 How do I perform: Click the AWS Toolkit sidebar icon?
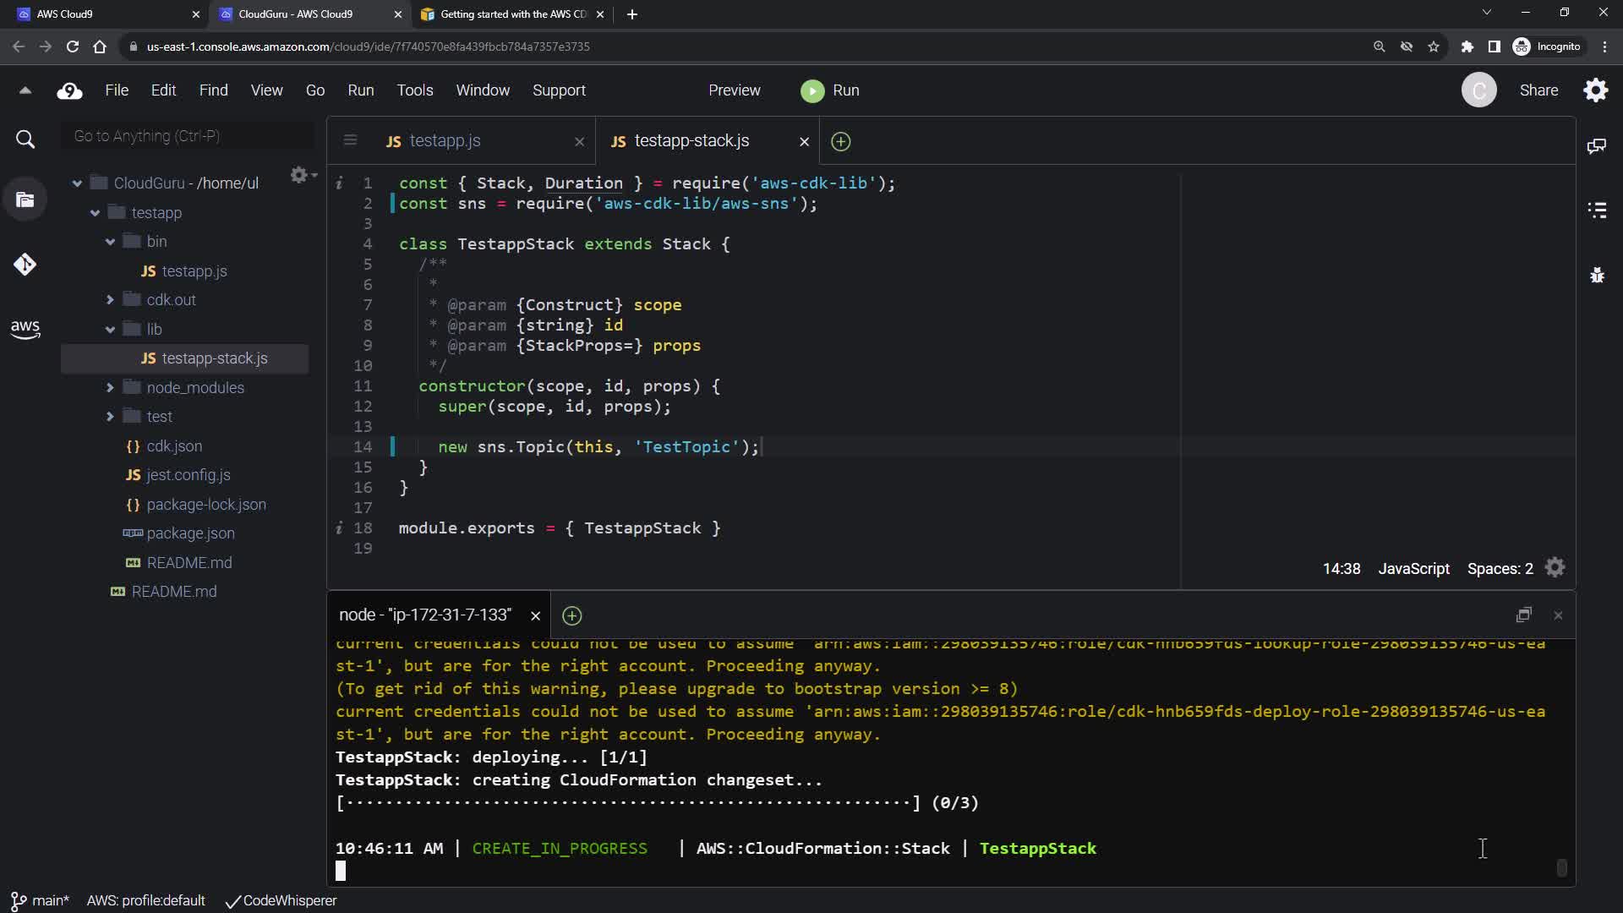pos(25,329)
